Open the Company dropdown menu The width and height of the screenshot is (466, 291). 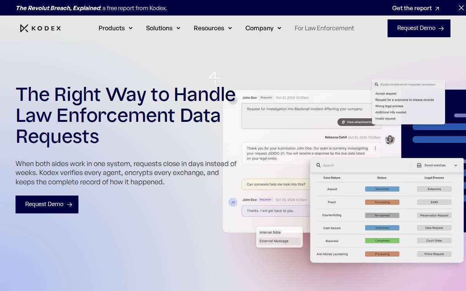pos(263,28)
